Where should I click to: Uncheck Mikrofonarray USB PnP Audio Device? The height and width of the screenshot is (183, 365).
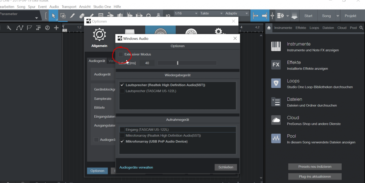(122, 141)
